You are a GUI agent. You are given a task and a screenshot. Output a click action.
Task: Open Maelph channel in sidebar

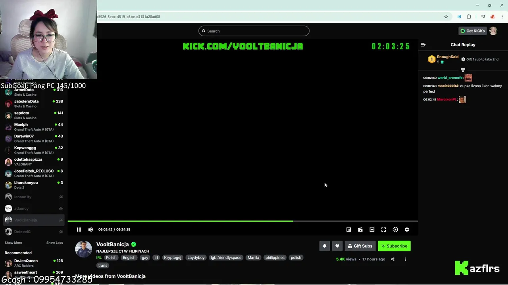34,127
